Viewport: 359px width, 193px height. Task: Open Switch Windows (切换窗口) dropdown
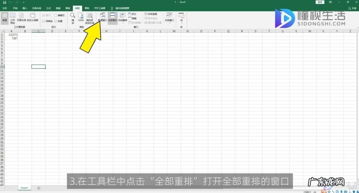click(x=169, y=18)
